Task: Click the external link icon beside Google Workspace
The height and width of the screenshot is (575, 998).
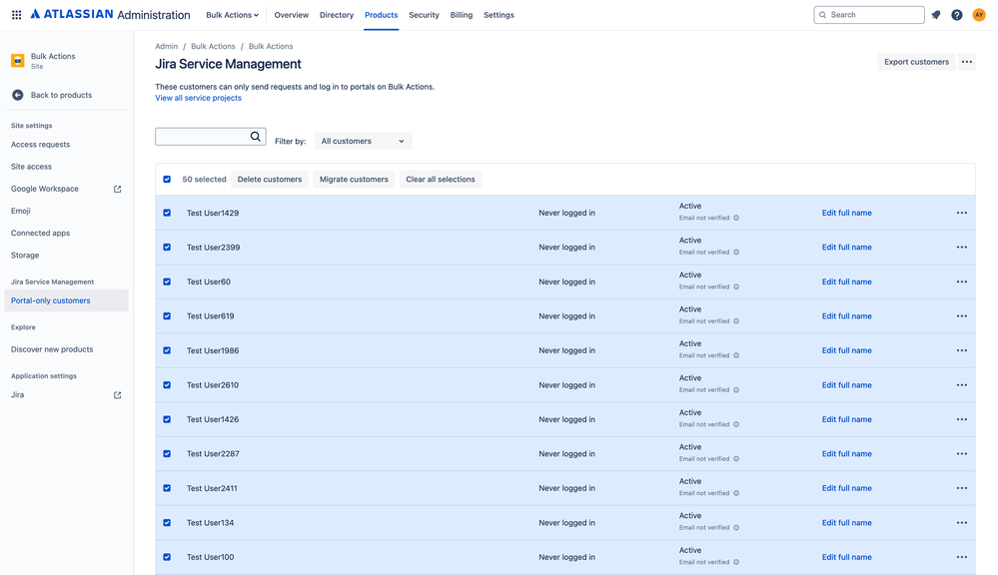Action: coord(117,189)
